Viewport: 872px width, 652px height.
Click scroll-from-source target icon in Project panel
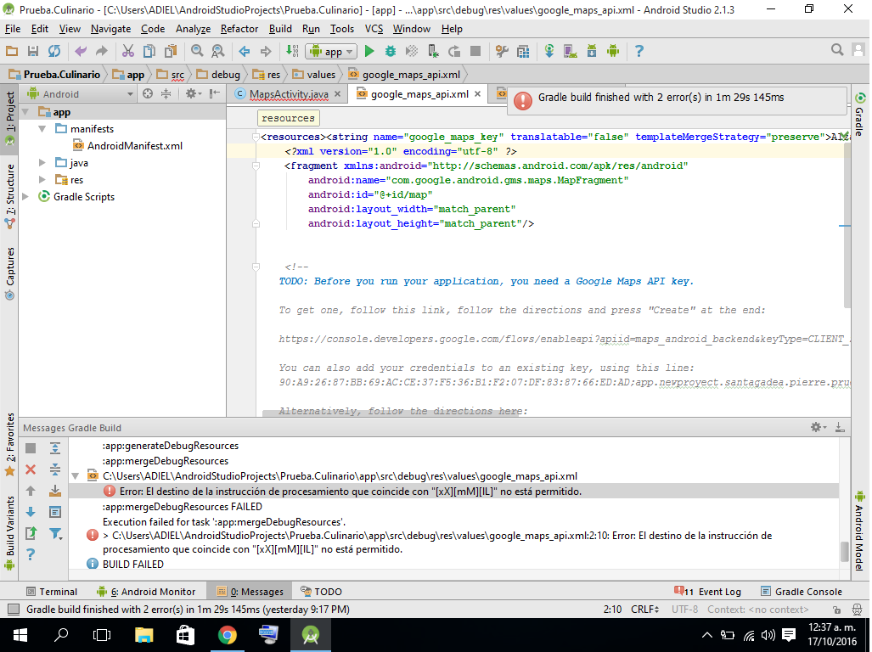(x=148, y=94)
